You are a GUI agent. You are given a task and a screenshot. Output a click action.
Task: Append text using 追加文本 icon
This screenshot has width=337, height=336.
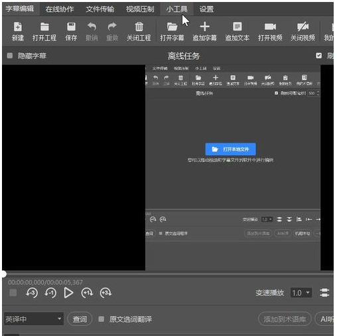coord(237,31)
